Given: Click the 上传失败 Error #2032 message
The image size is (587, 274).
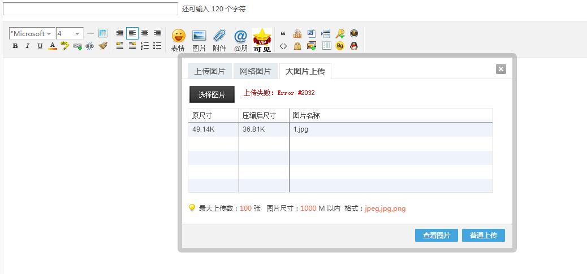Looking at the screenshot, I should pos(279,93).
